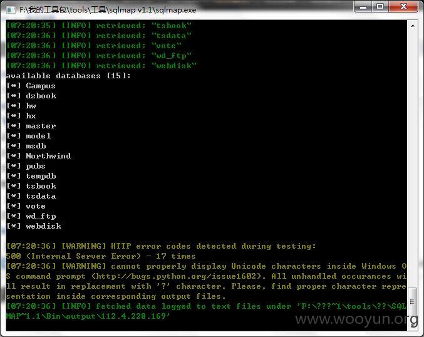Viewport: 424px width, 337px height.
Task: Select the 'hx' database entry
Action: click(x=31, y=116)
